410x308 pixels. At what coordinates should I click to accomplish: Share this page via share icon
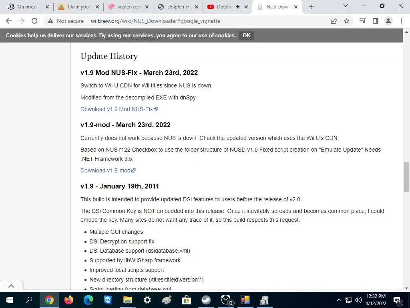(x=334, y=21)
